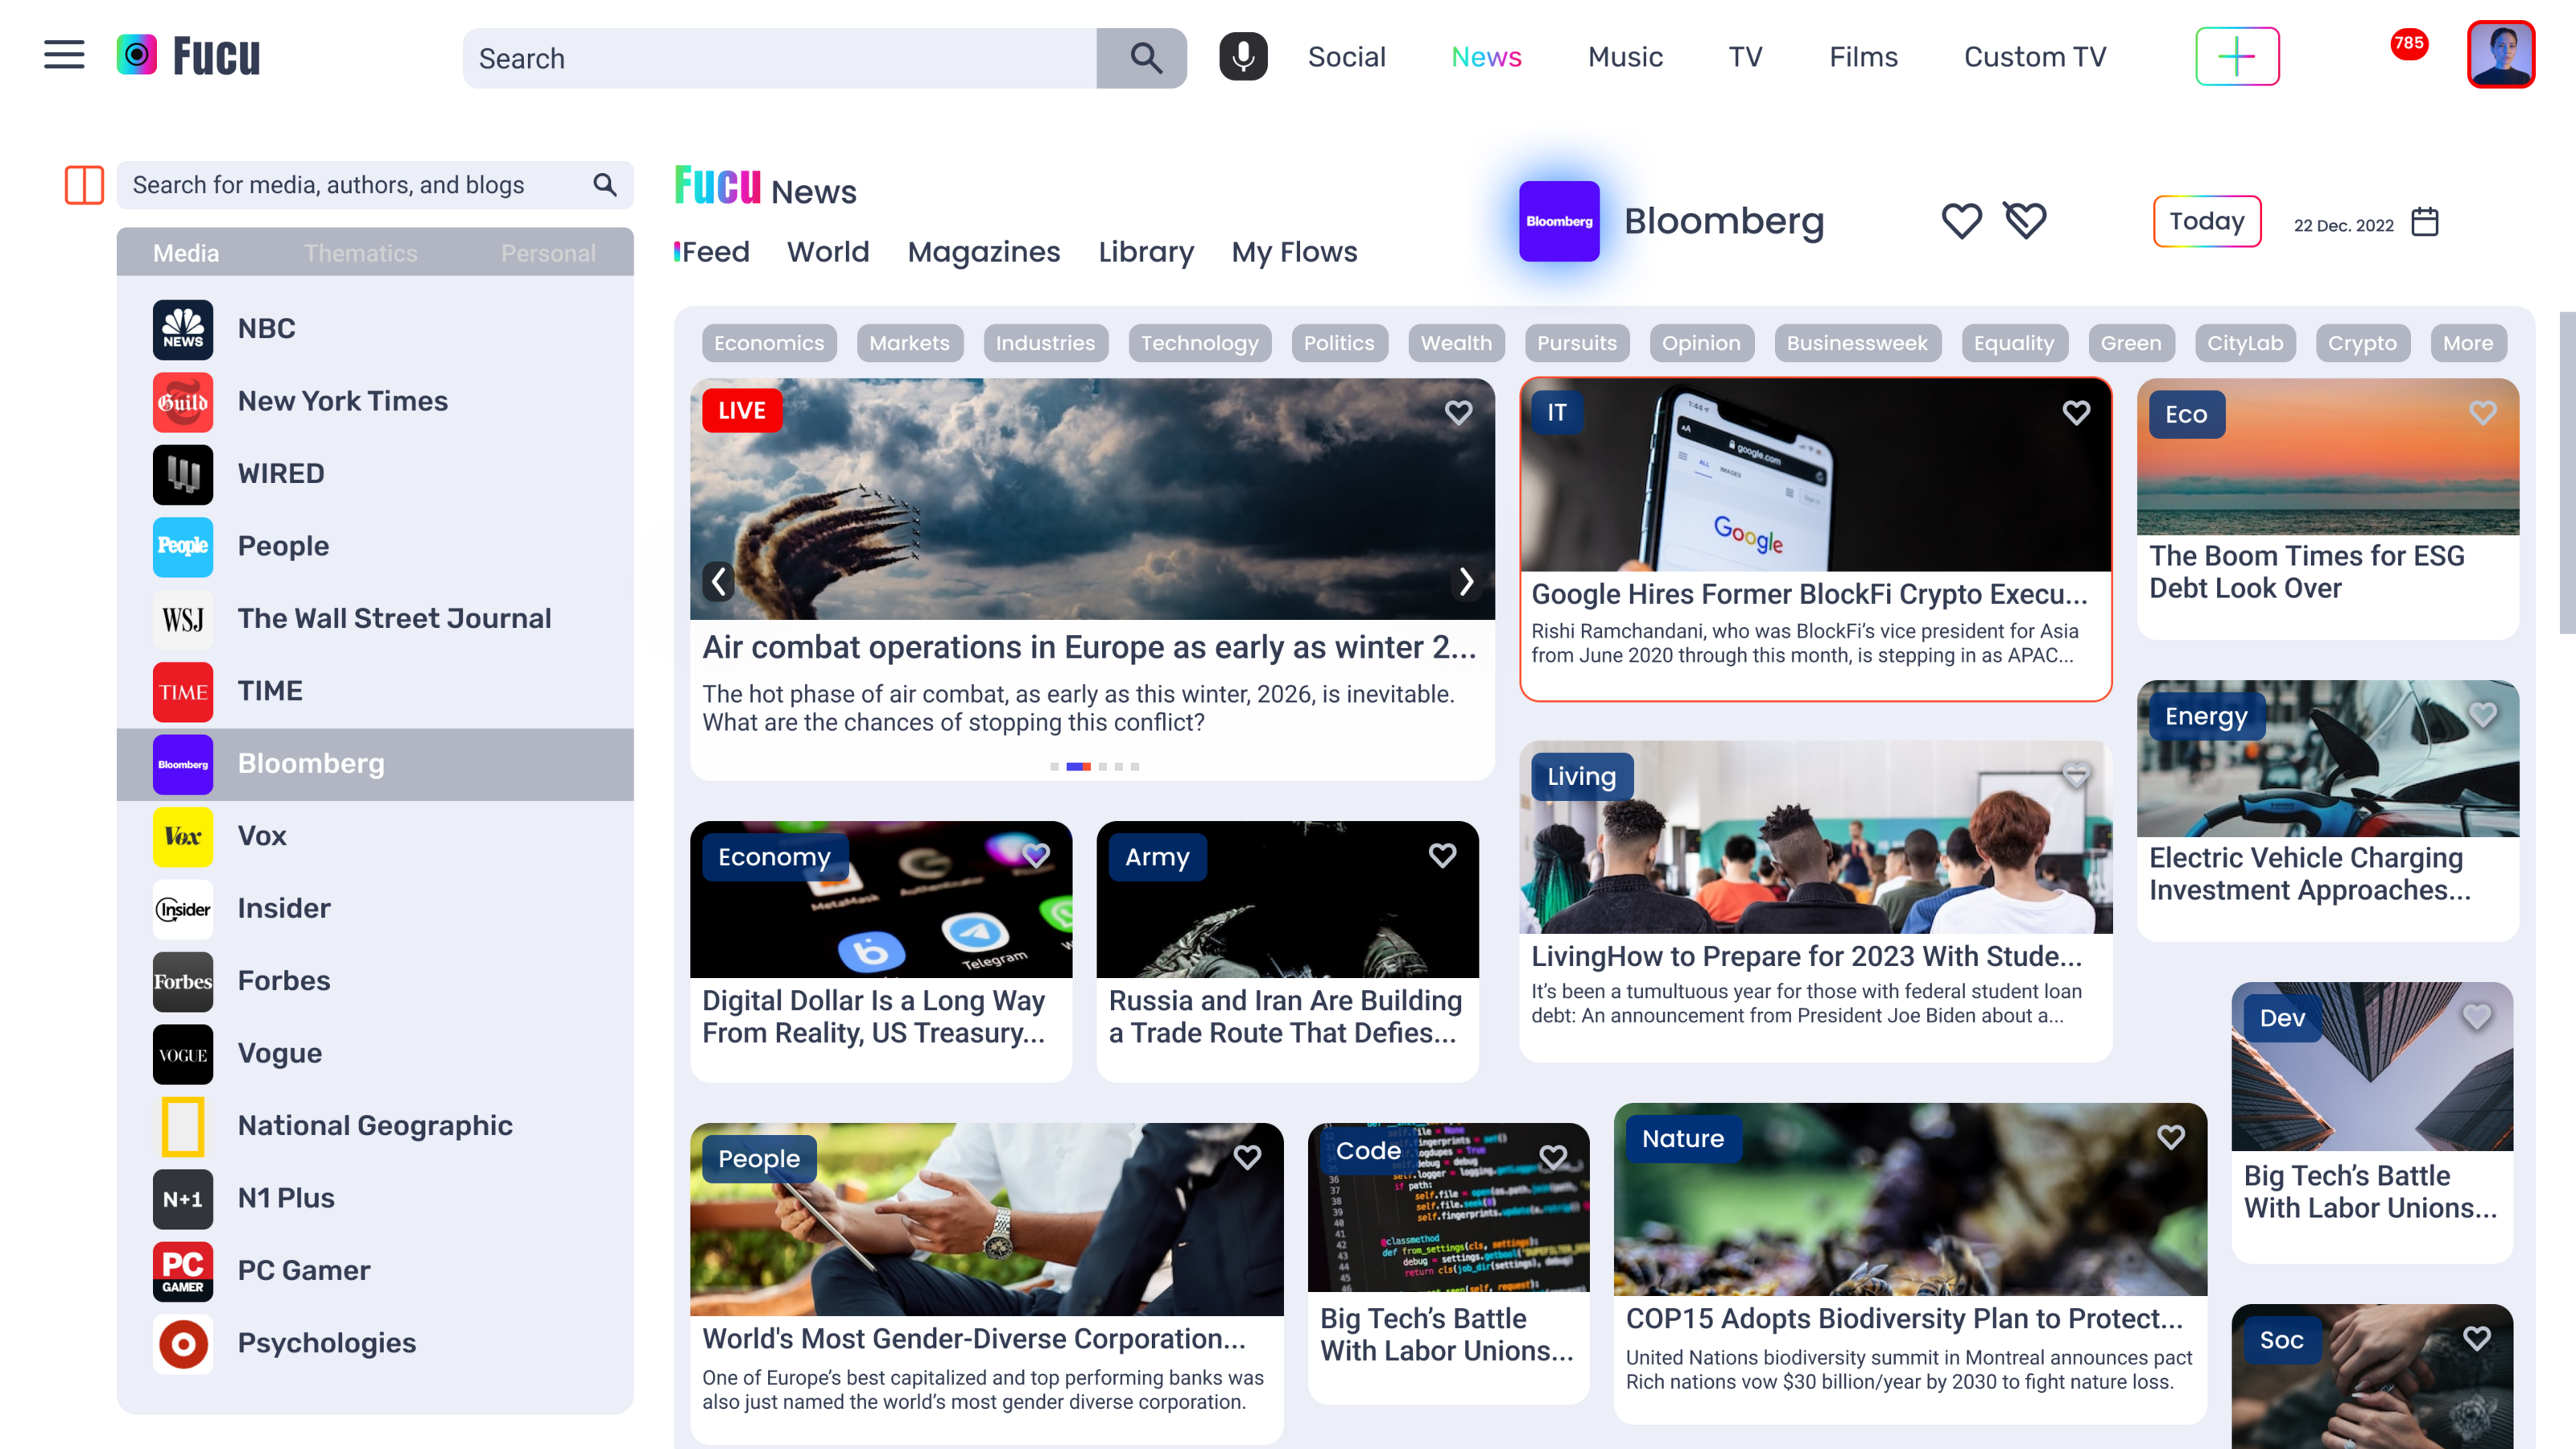The width and height of the screenshot is (2576, 1449).
Task: Filter by the Crypto category chip
Action: coord(2361,344)
